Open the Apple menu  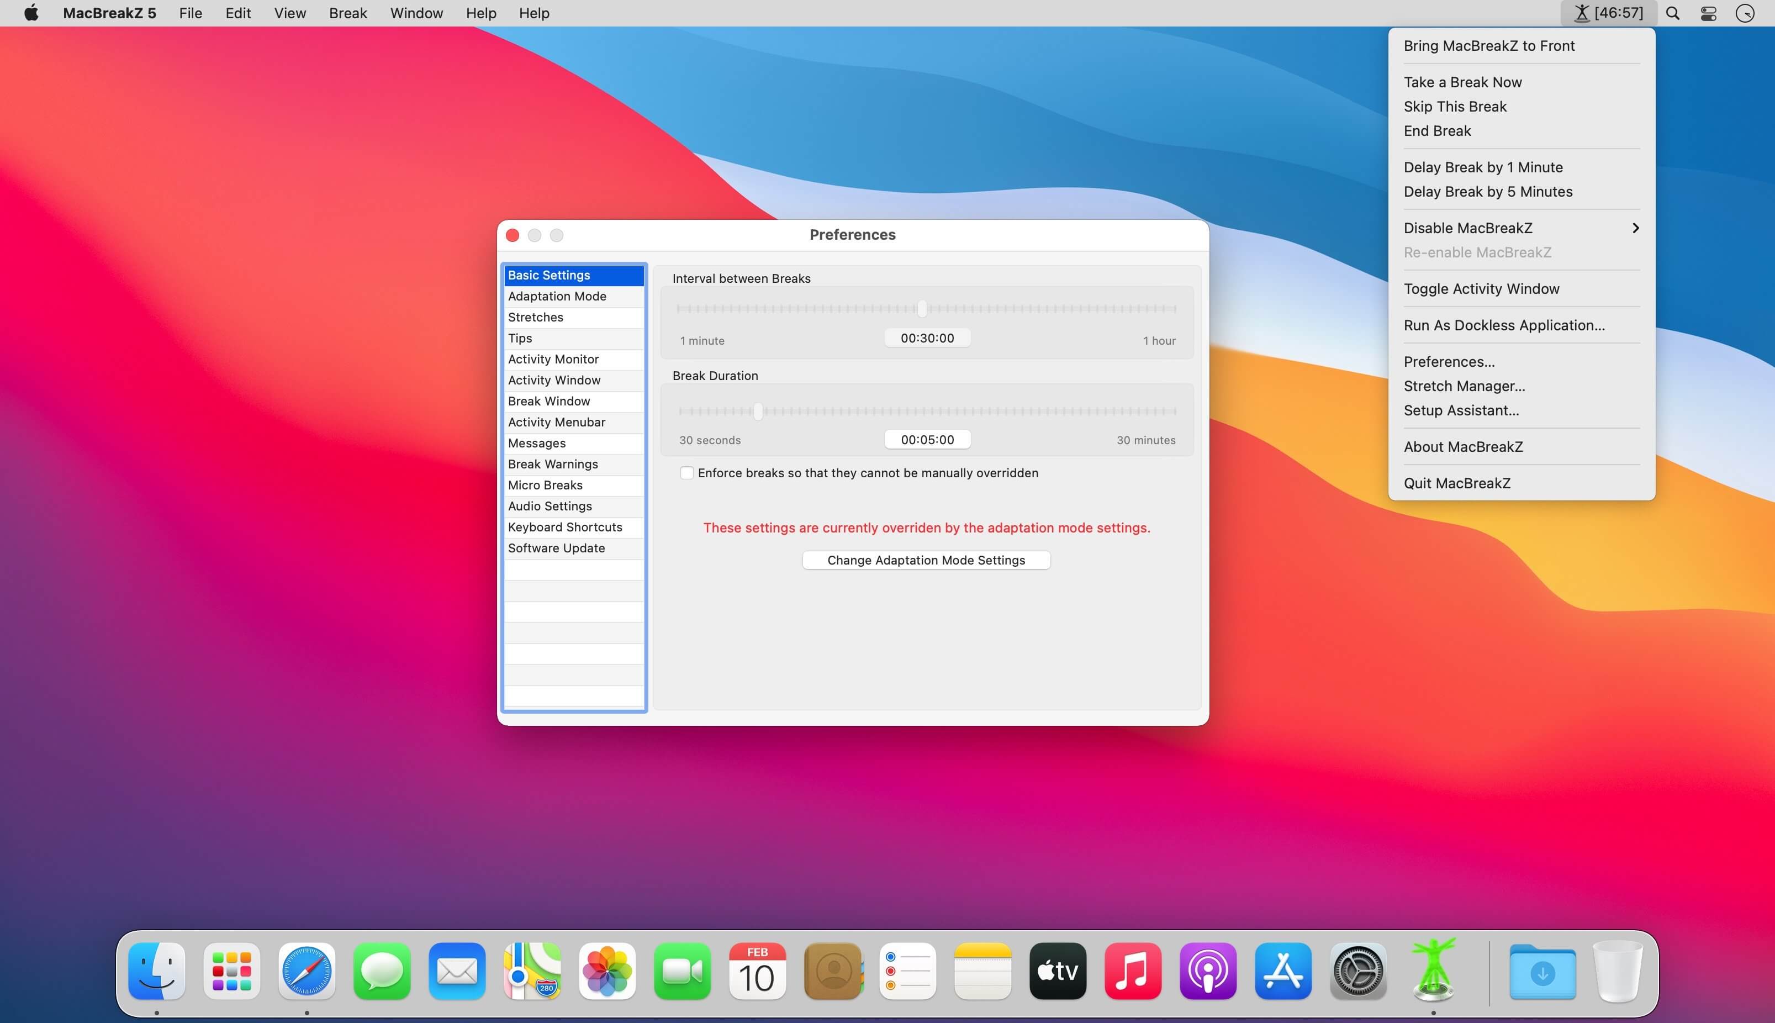[x=31, y=13]
